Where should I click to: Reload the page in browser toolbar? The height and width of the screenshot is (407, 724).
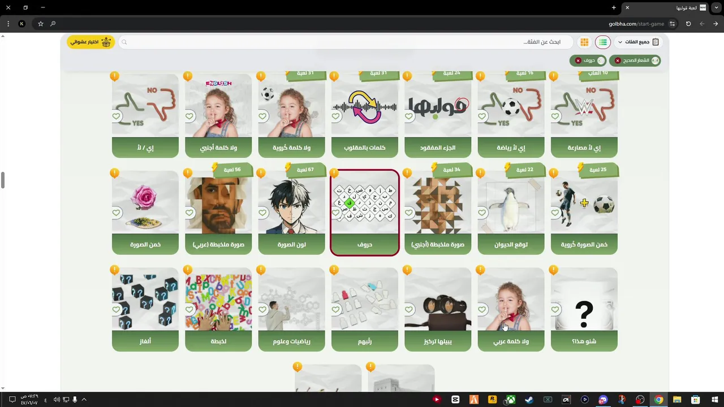(688, 24)
